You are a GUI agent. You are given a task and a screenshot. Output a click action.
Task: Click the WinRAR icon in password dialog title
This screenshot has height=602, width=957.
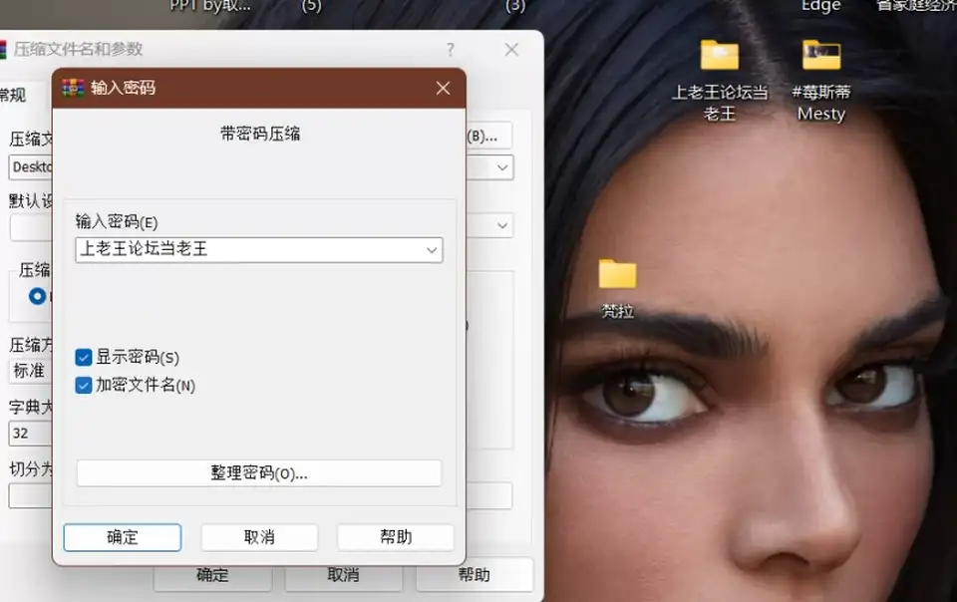tap(73, 89)
